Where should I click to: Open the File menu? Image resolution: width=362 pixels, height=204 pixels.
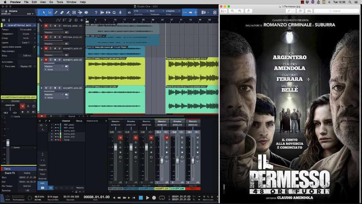(26, 2)
